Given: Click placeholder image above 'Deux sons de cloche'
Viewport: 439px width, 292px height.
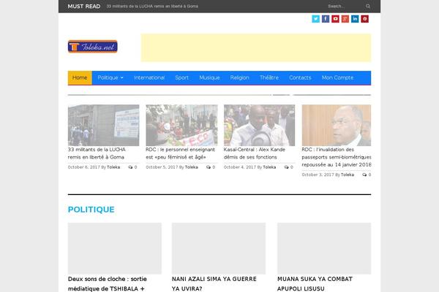Looking at the screenshot, I should point(115,248).
